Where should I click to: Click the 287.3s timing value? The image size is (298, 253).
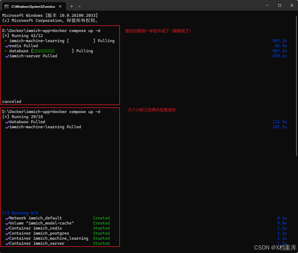click(279, 127)
